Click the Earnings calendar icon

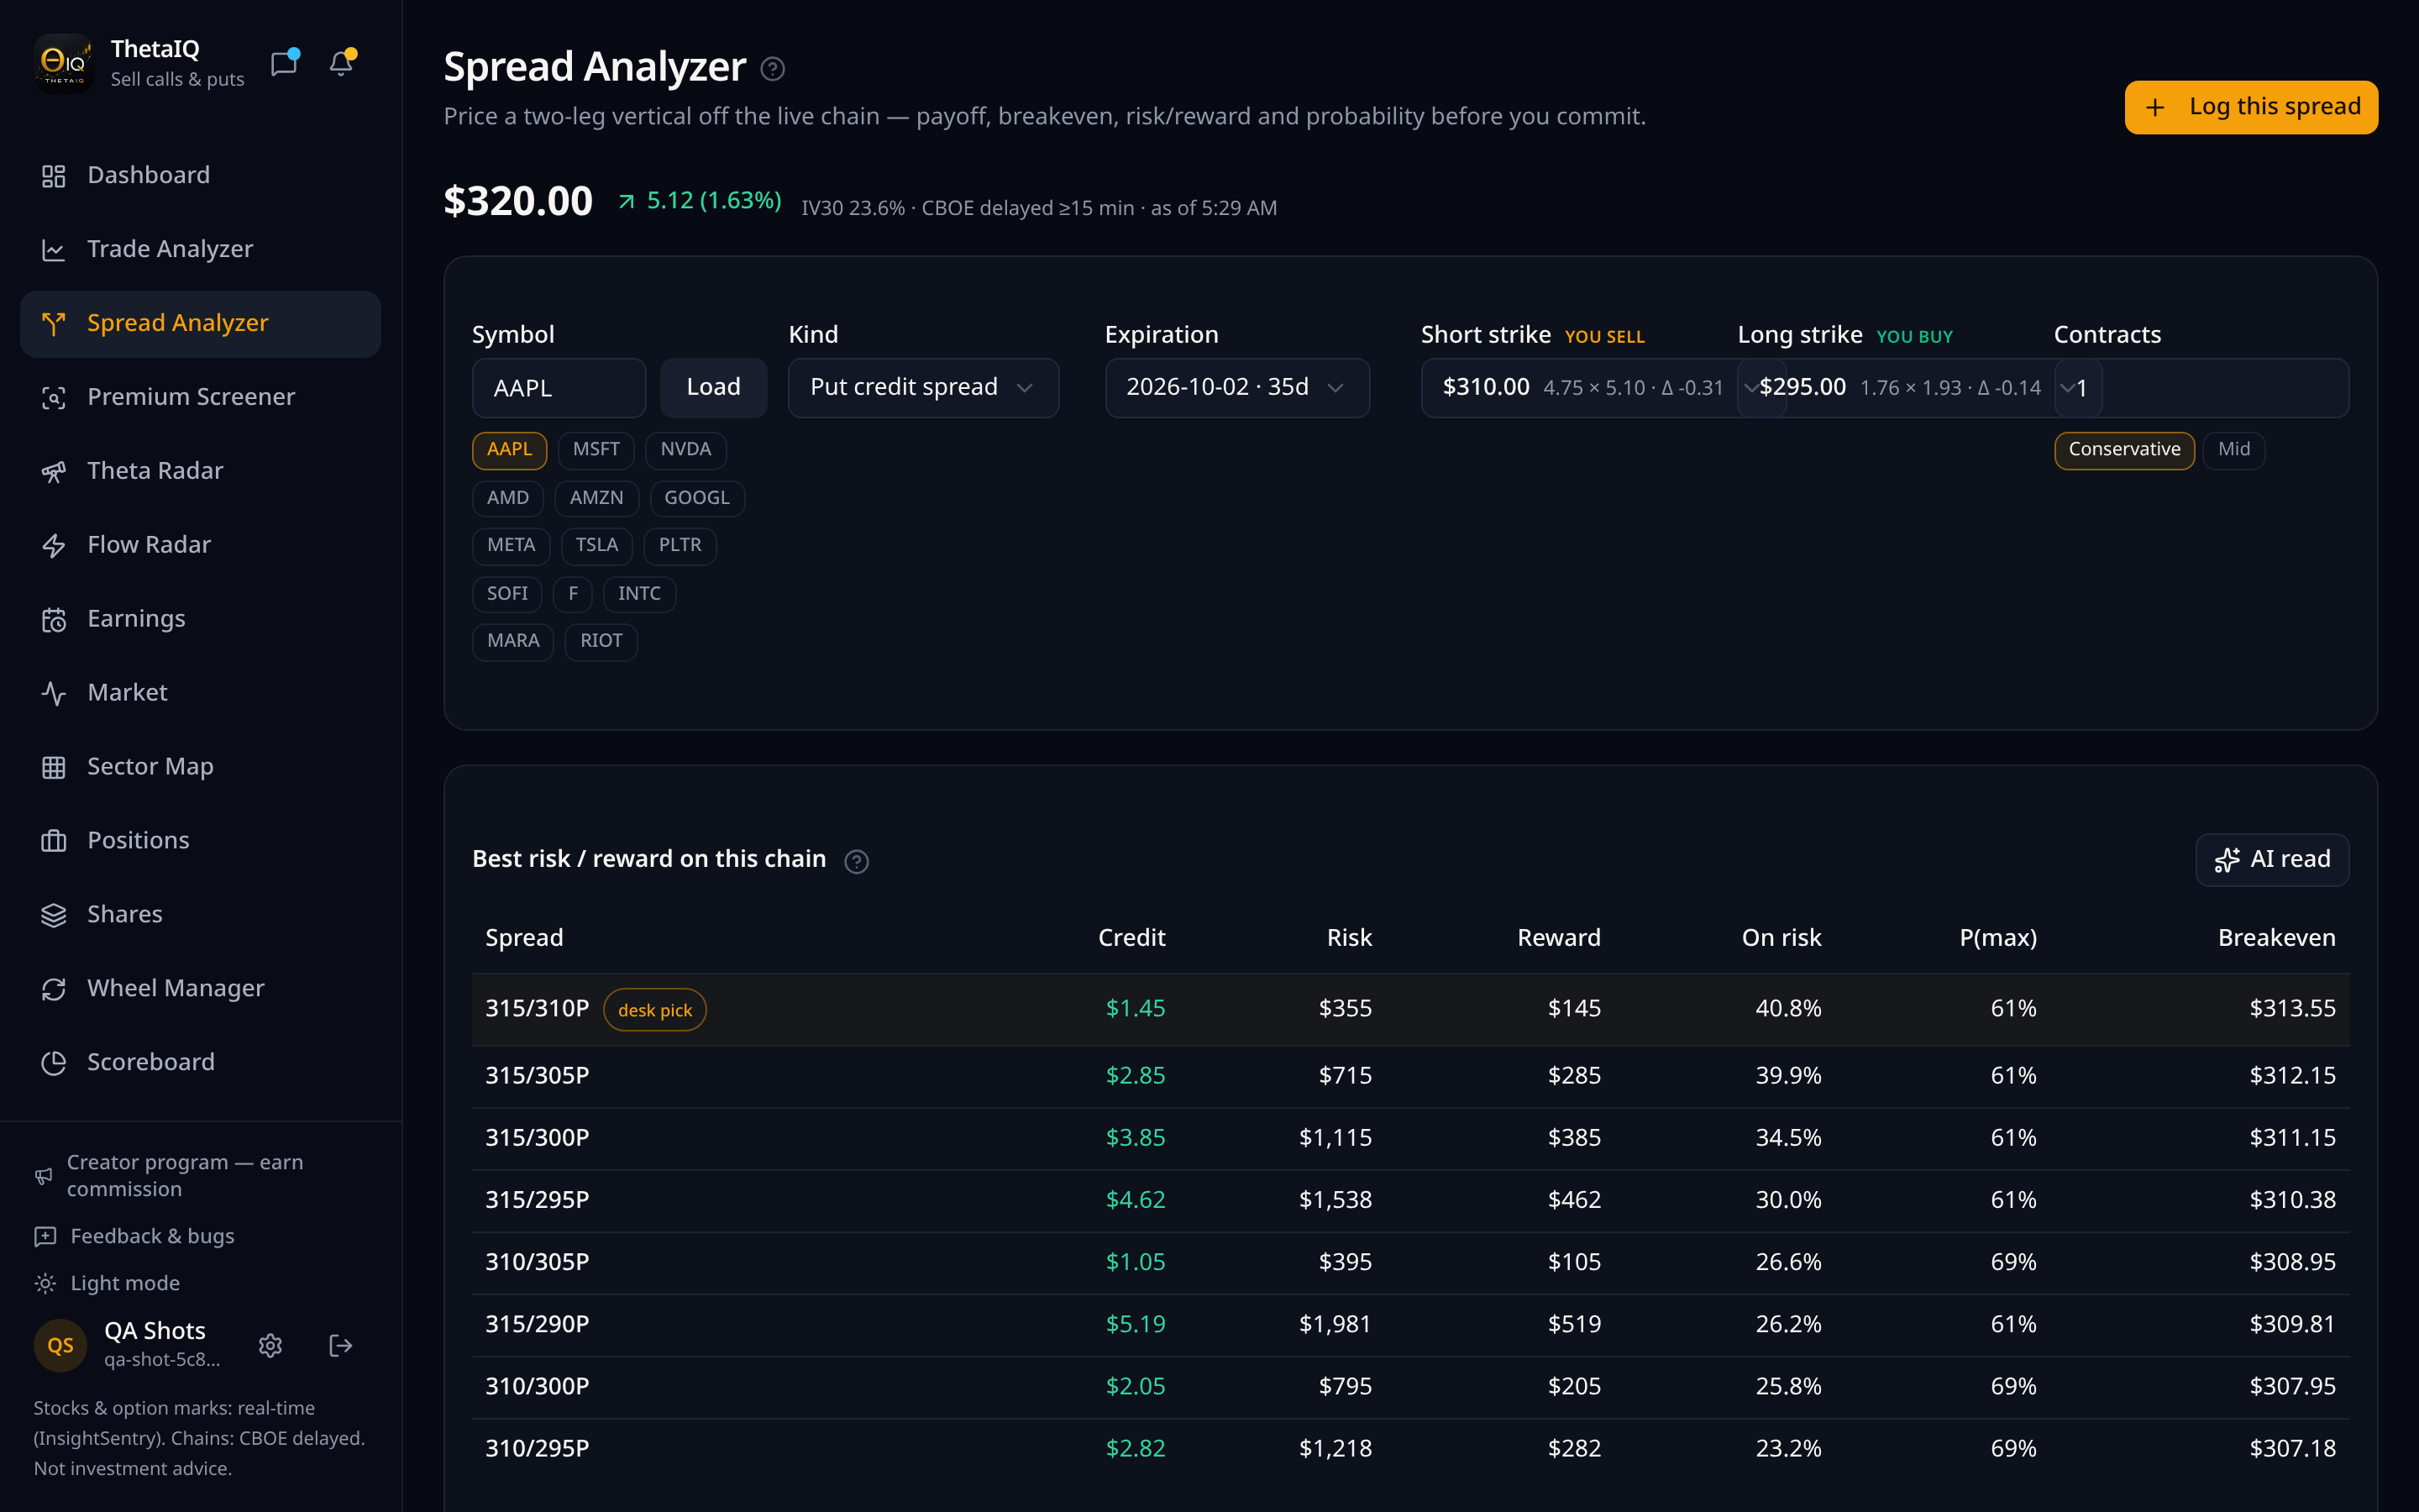click(x=54, y=620)
